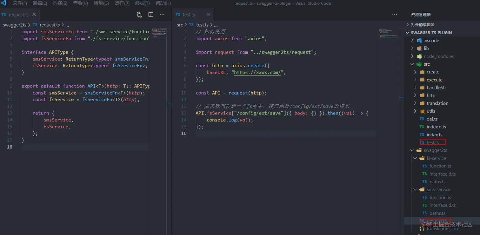The width and height of the screenshot is (480, 235).
Task: Open the 终端(T) menu
Action: 143,3
